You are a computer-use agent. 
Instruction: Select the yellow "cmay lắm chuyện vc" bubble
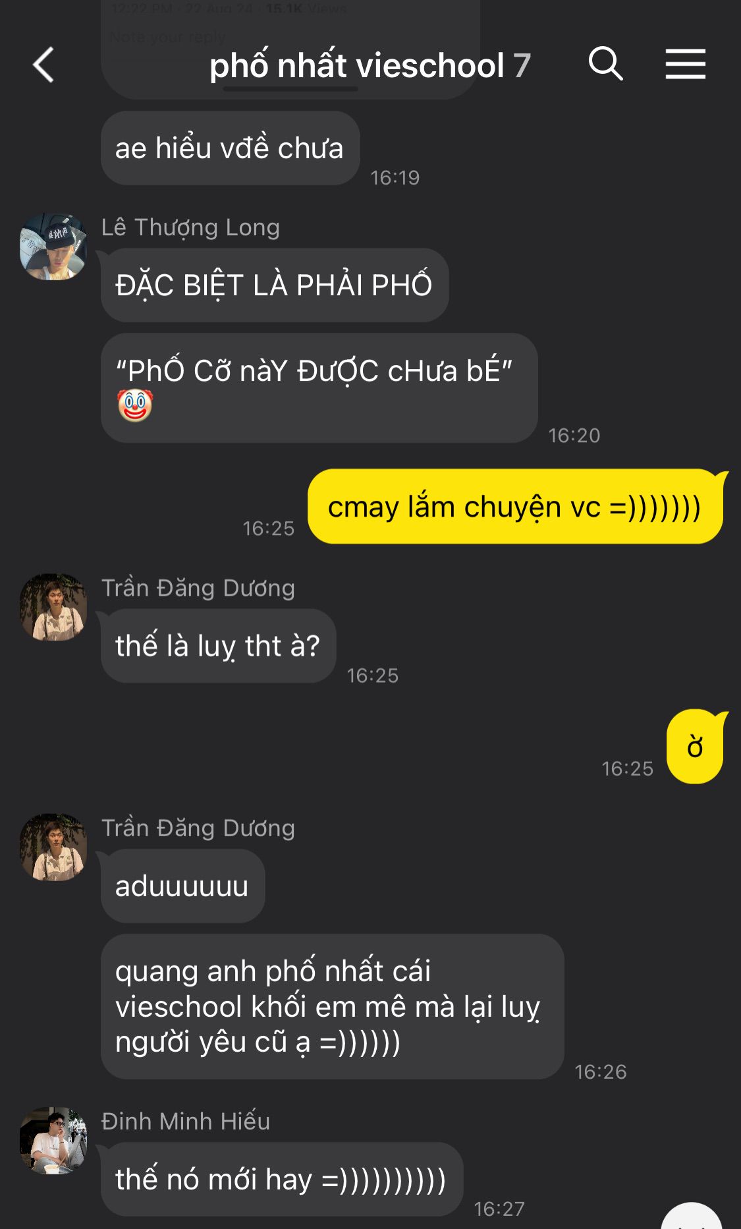[515, 507]
